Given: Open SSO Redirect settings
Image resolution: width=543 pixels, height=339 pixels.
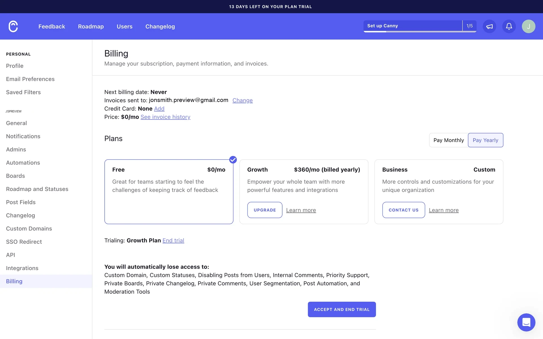Looking at the screenshot, I should pyautogui.click(x=24, y=242).
